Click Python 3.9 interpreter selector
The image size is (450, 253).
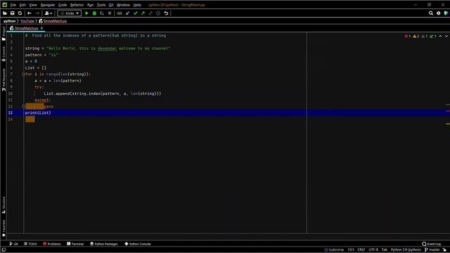pyautogui.click(x=406, y=250)
